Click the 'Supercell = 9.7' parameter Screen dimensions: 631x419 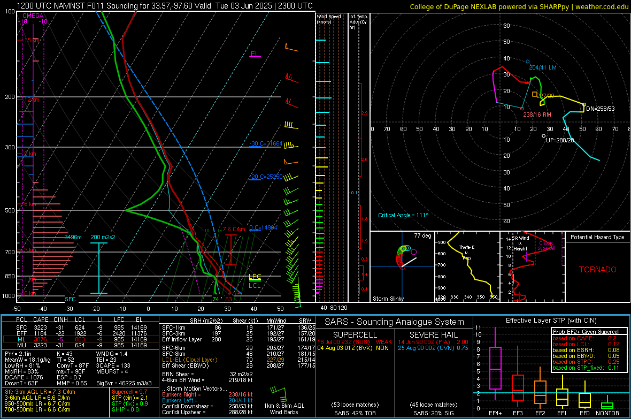tap(129, 392)
